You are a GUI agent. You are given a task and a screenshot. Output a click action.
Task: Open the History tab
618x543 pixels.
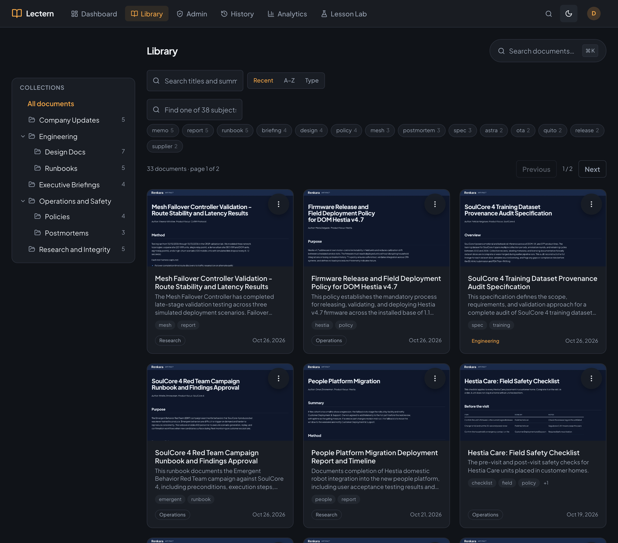click(x=238, y=14)
